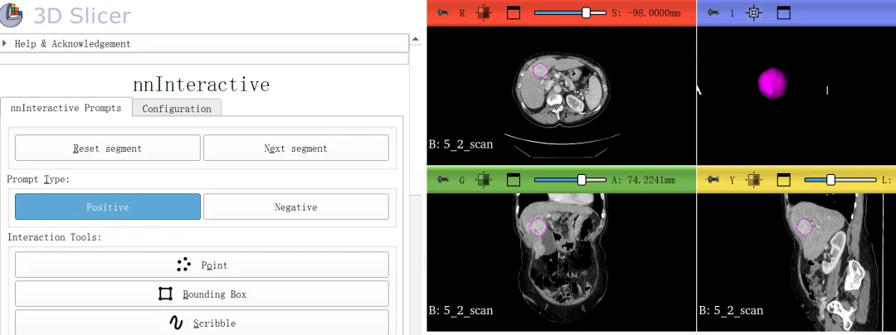Click the pin icon in red slice view
Image resolution: width=896 pixels, height=335 pixels.
click(442, 12)
